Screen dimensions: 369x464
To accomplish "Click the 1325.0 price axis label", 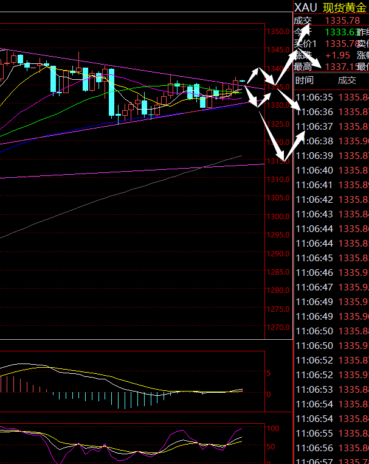I will [x=278, y=124].
